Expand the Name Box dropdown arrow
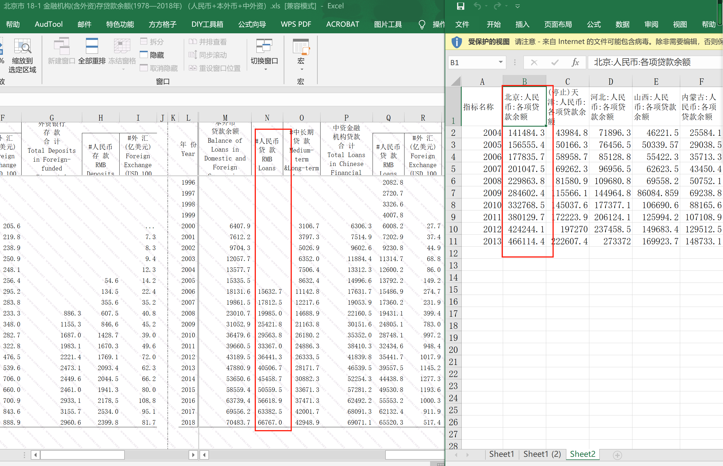723x466 pixels. (501, 62)
